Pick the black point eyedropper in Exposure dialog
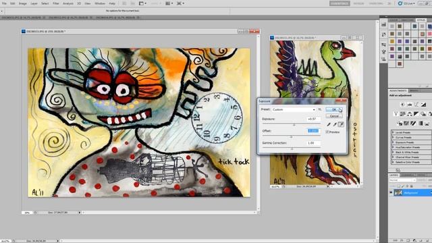 pos(329,124)
